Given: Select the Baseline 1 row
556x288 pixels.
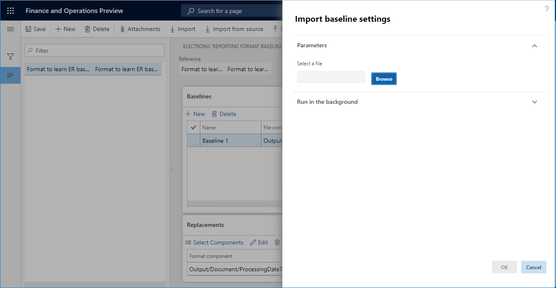Looking at the screenshot, I should click(x=235, y=141).
